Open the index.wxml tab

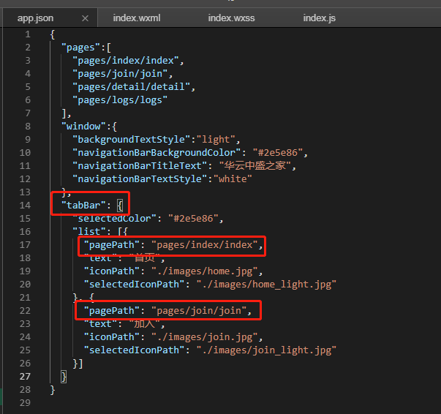coord(137,18)
